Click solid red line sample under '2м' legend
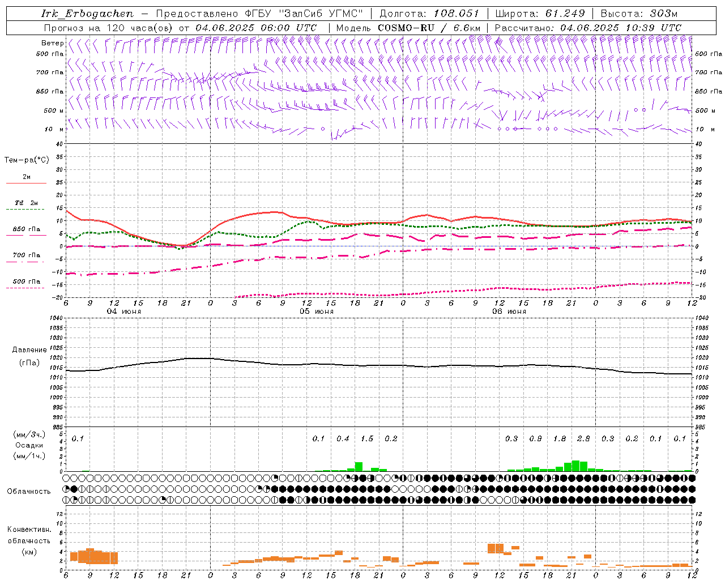Viewport: 725px width, 580px height. tap(26, 184)
